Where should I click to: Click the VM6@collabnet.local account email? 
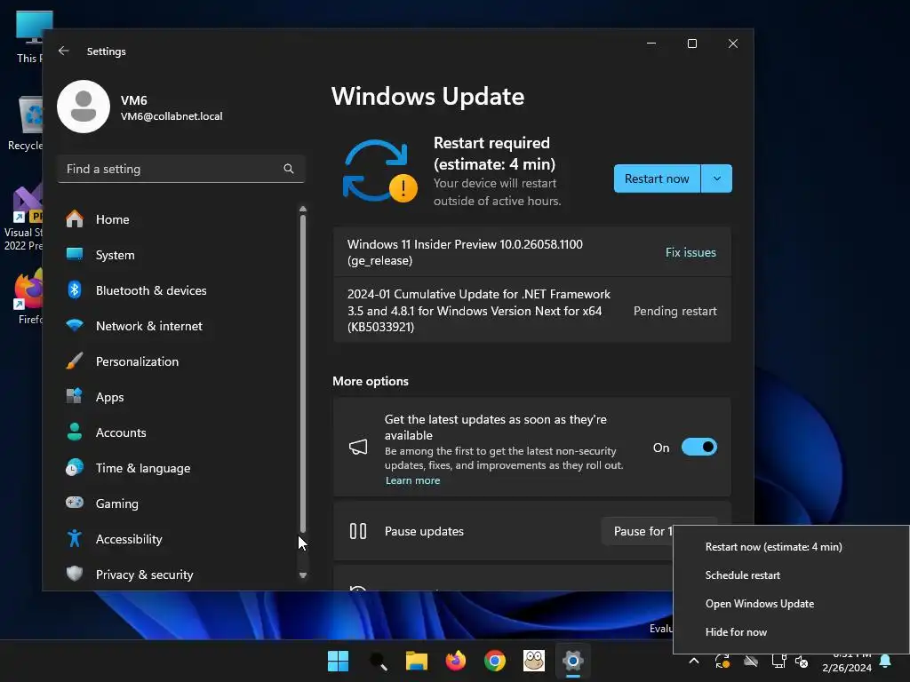pos(172,116)
